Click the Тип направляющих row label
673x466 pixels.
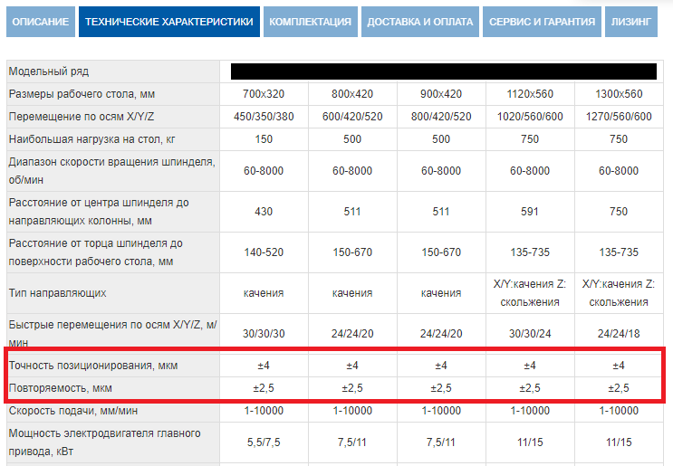click(x=58, y=293)
